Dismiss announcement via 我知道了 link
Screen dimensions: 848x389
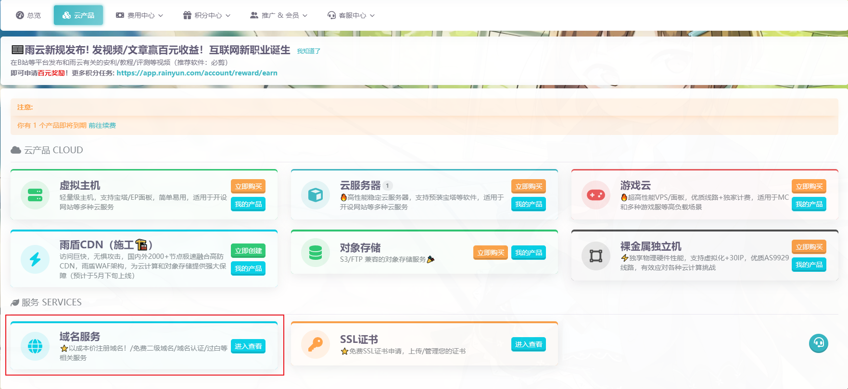click(308, 51)
